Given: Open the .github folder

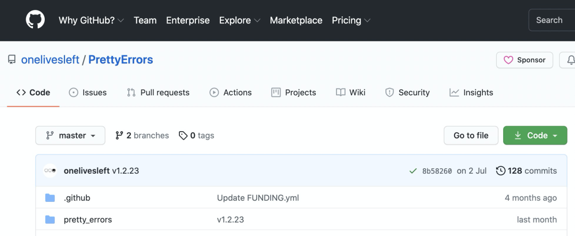Looking at the screenshot, I should [x=77, y=198].
